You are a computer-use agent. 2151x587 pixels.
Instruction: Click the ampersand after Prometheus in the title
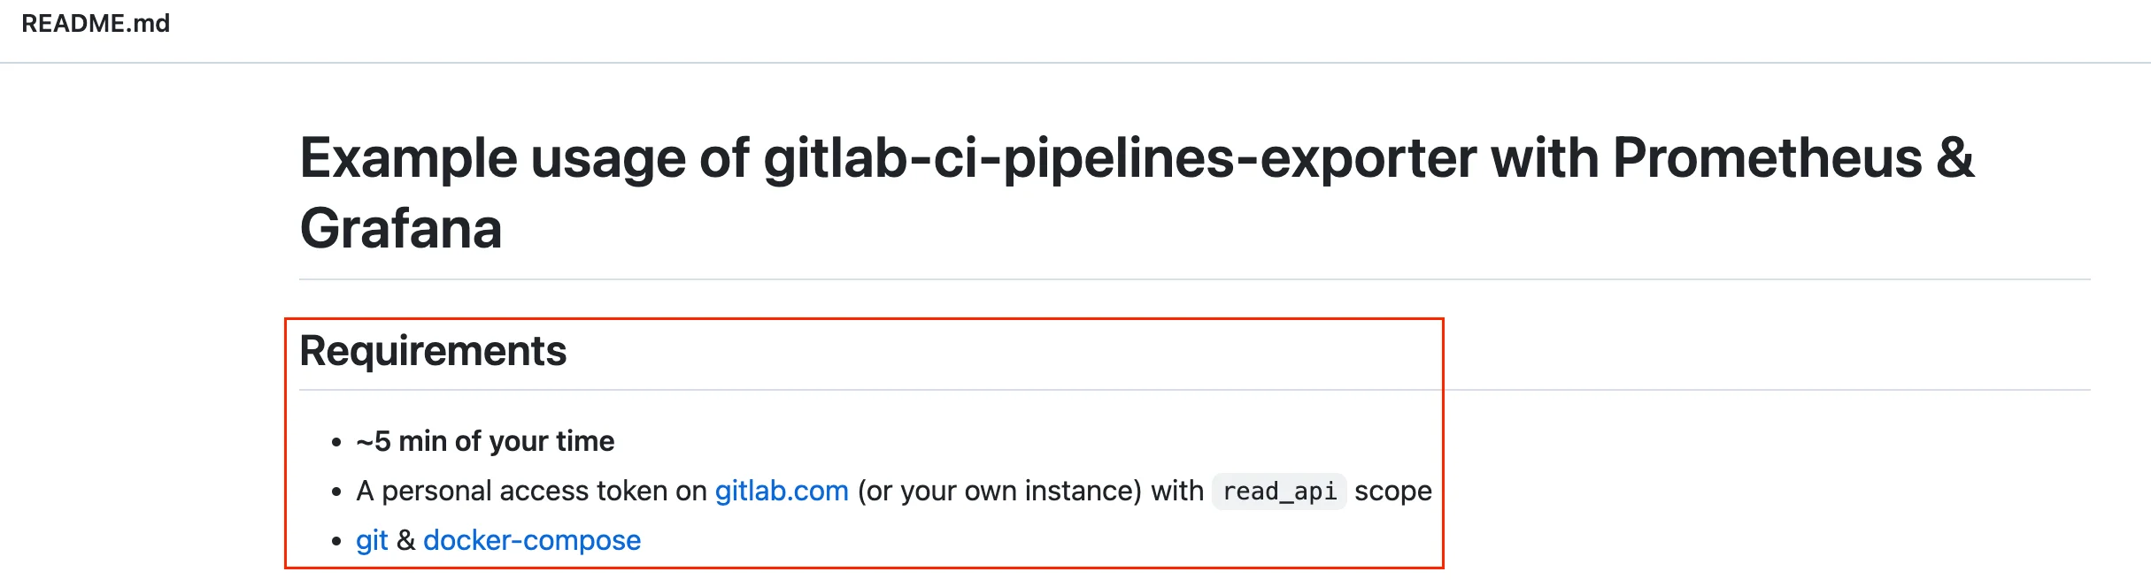[x=1955, y=158]
